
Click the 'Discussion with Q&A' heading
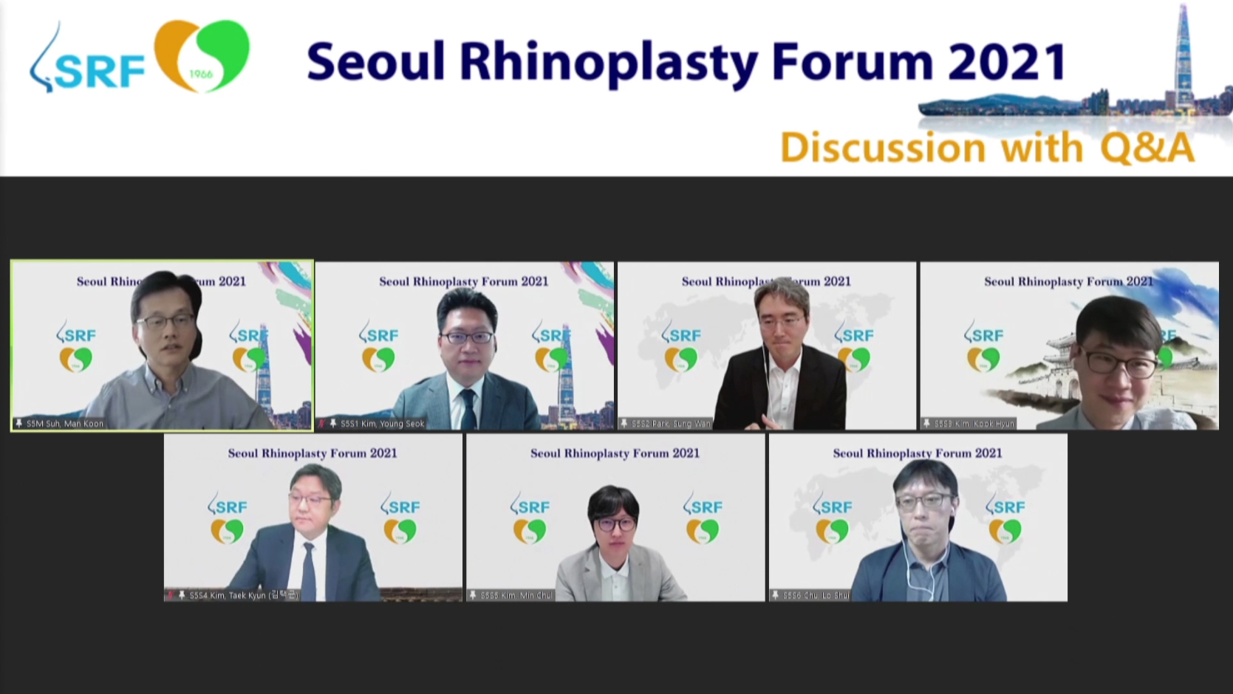coord(987,147)
